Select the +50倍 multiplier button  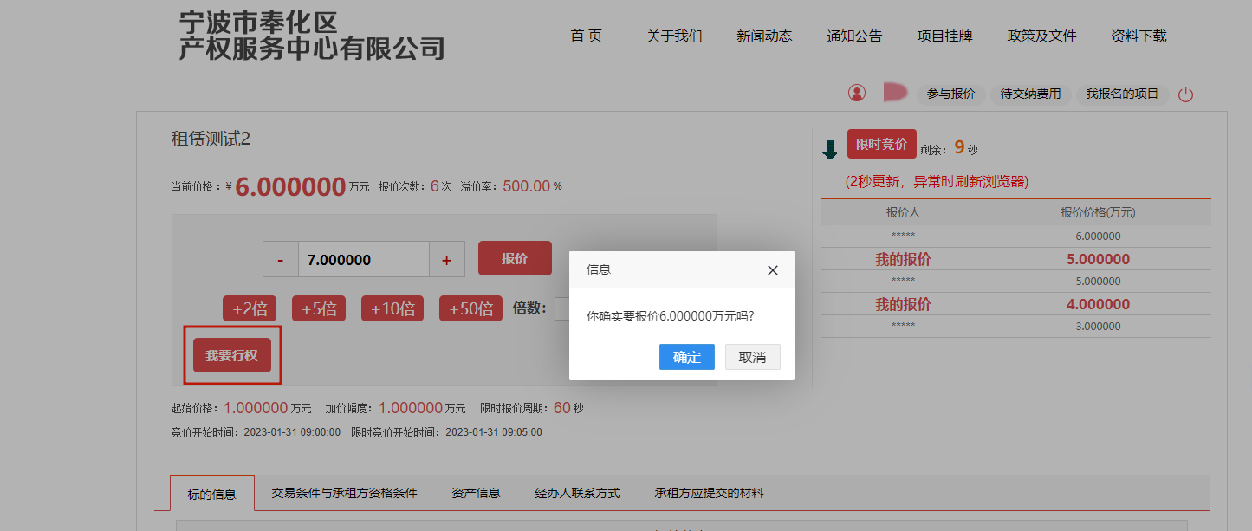point(470,308)
